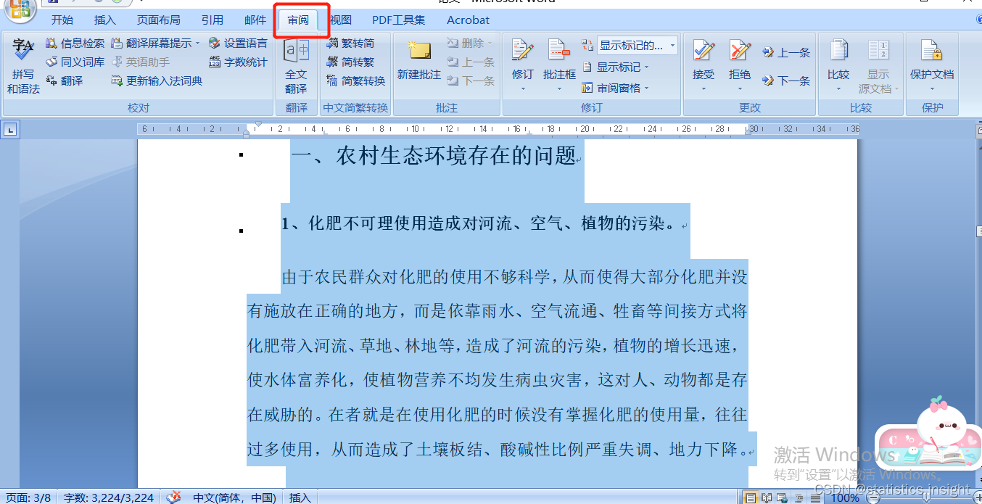Click paragraph line starting 过多使用
The width and height of the screenshot is (982, 504).
(498, 449)
